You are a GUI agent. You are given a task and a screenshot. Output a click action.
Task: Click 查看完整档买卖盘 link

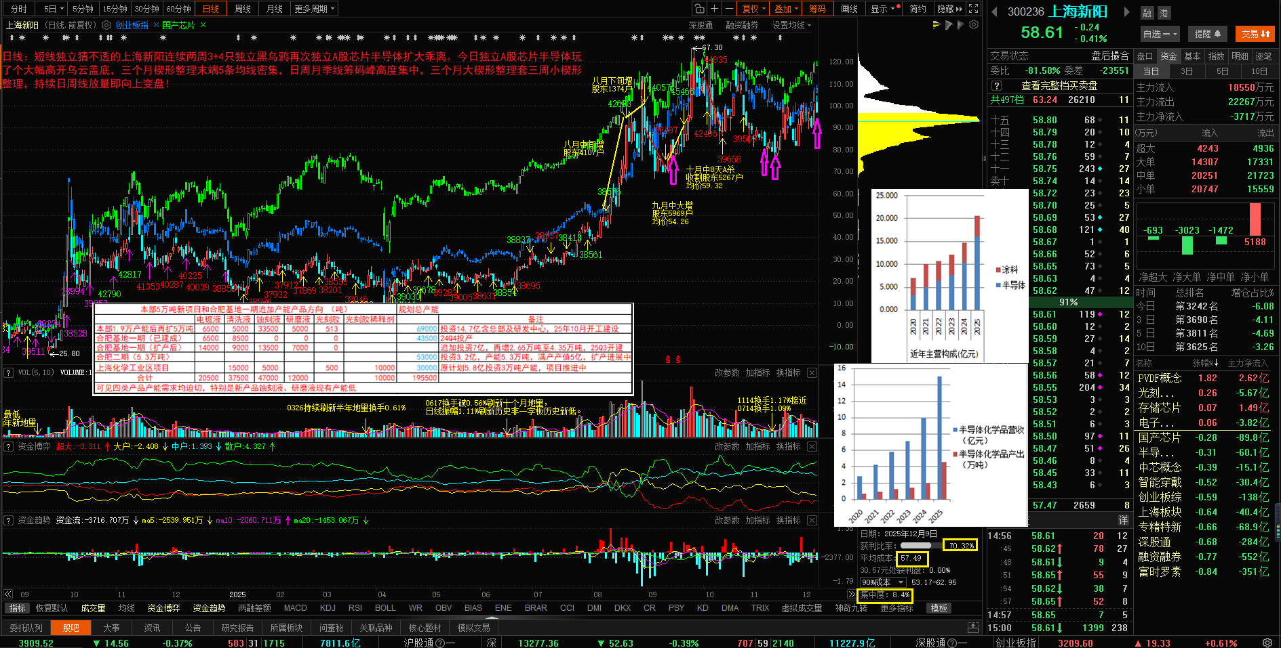point(1059,86)
